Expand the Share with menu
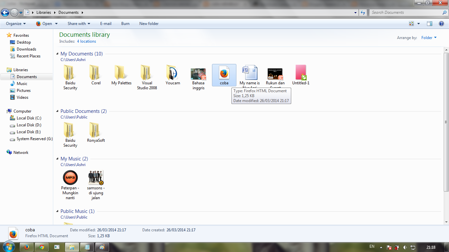Screen dimensions: 449x252 (x=79, y=23)
